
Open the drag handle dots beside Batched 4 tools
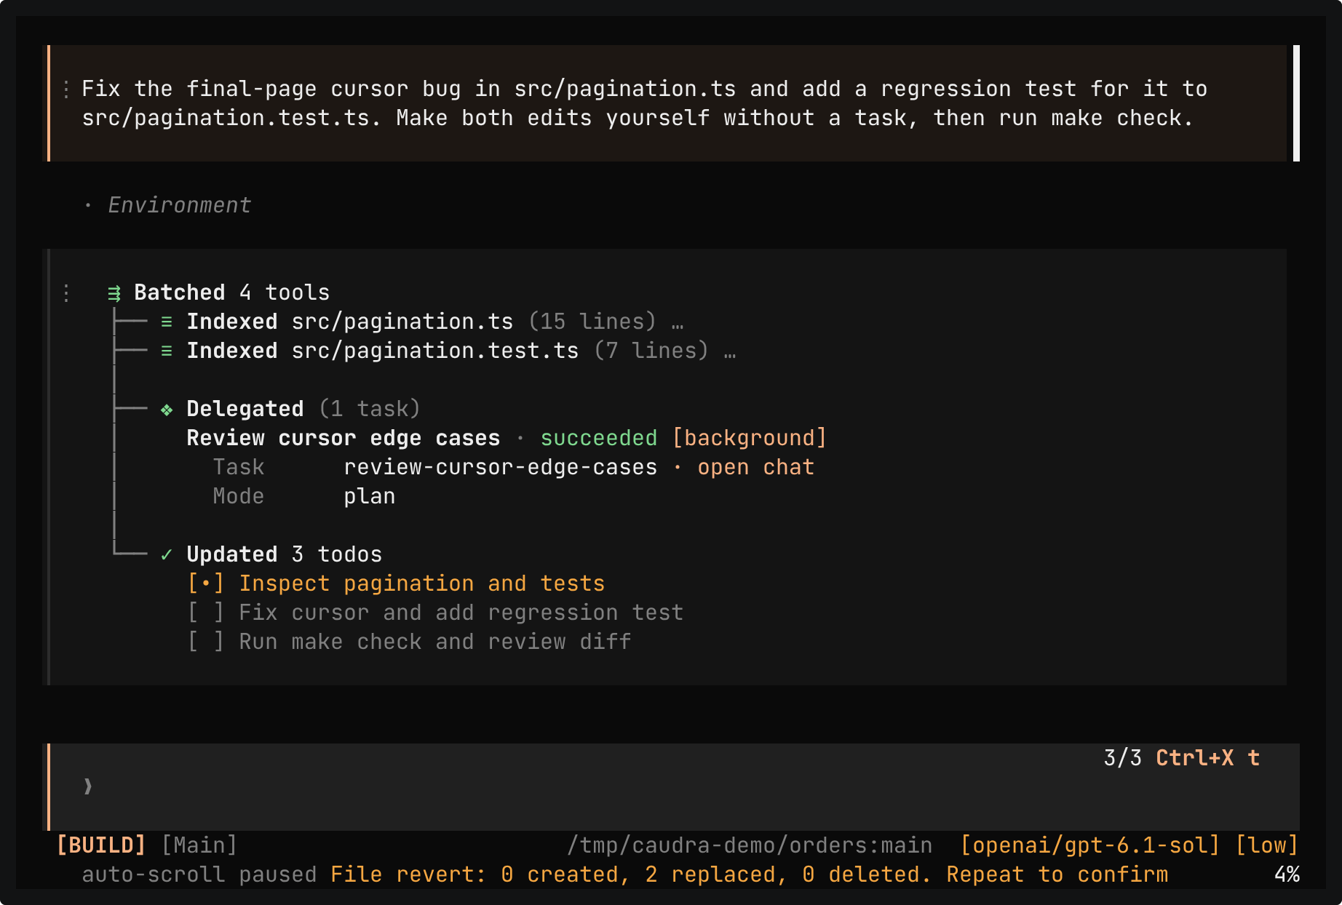coord(66,293)
